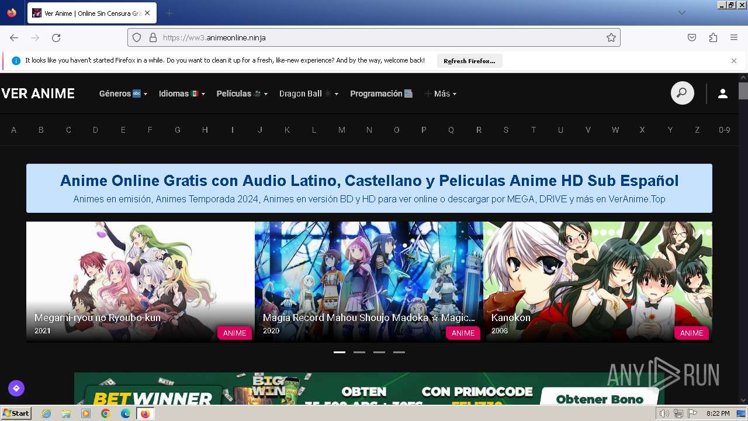748x421 pixels.
Task: Expand the Idiomas dropdown menu
Action: [x=182, y=94]
